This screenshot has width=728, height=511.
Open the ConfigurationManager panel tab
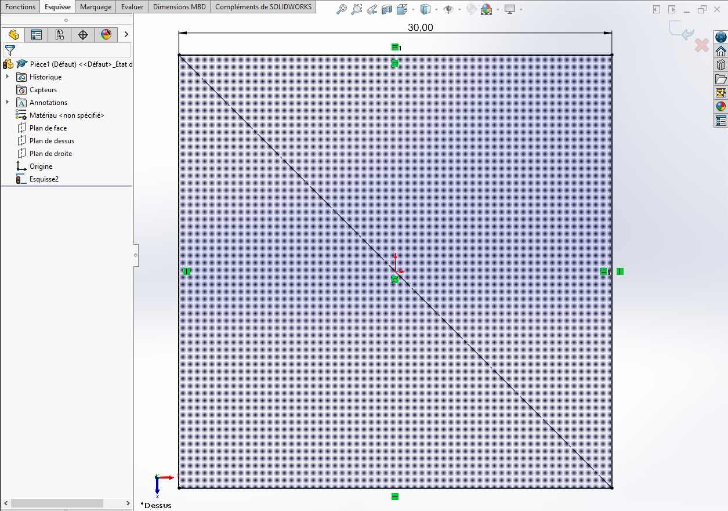click(60, 35)
